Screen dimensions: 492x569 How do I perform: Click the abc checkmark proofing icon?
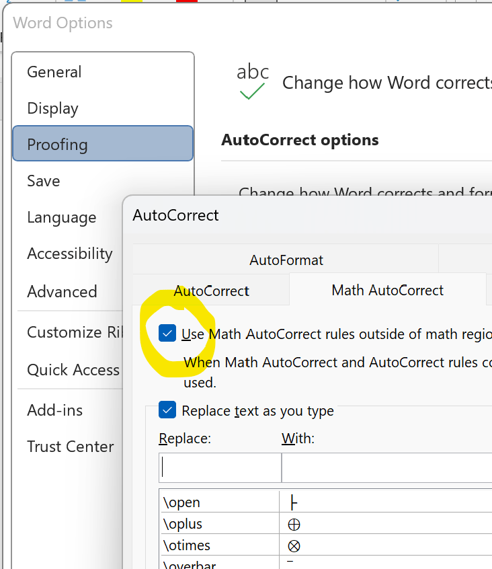pyautogui.click(x=253, y=81)
